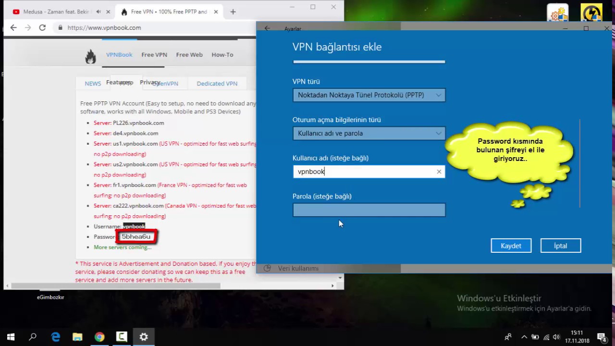The height and width of the screenshot is (346, 615).
Task: Click the browser horizontal scrollbar thumb
Action: point(116,285)
